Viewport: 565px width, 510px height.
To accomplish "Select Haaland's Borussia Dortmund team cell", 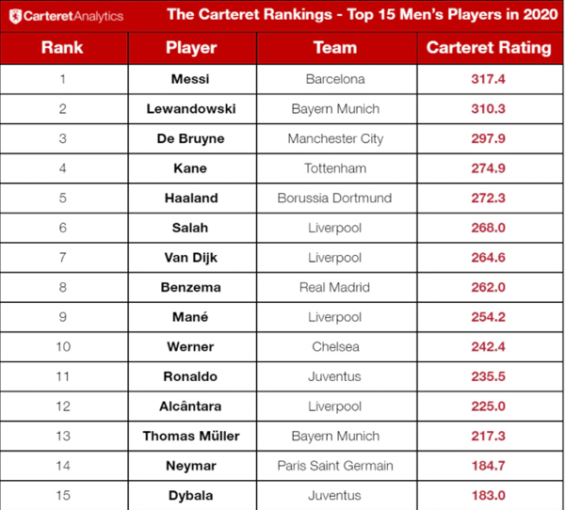I will pyautogui.click(x=335, y=199).
